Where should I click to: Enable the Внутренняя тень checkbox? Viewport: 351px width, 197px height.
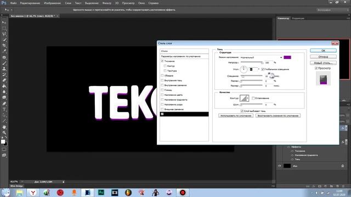click(x=162, y=80)
